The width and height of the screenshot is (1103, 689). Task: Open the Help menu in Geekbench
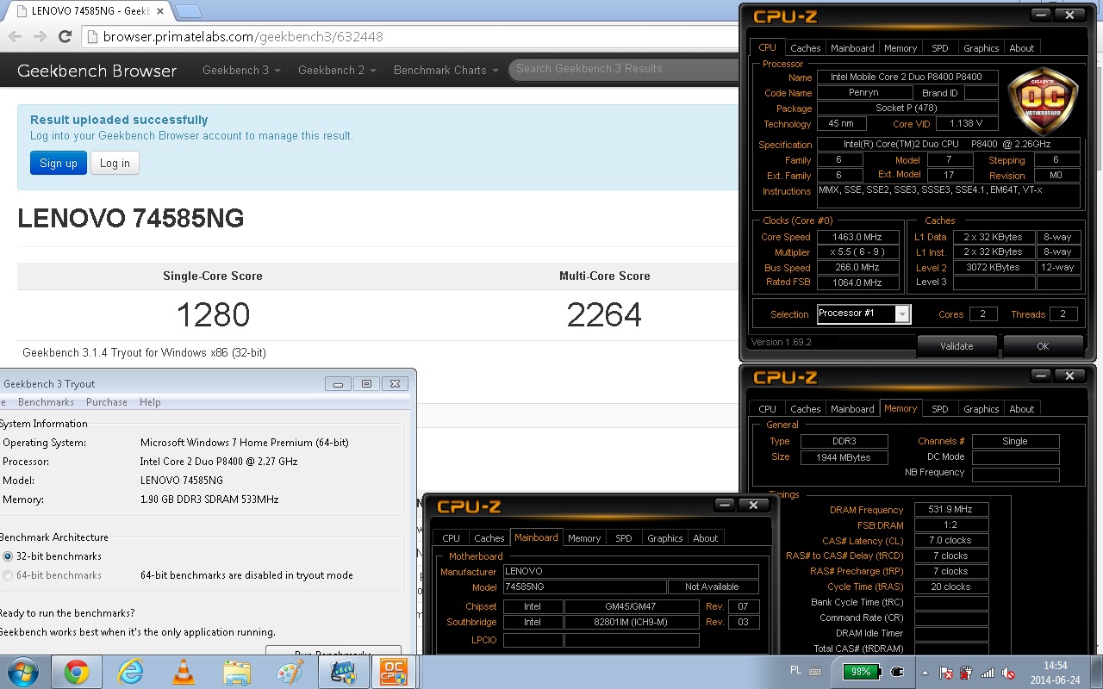[x=150, y=402]
